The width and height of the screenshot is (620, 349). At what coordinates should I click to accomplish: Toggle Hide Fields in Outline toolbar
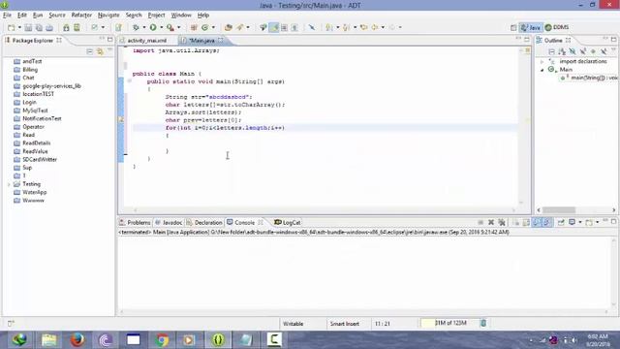click(x=573, y=51)
